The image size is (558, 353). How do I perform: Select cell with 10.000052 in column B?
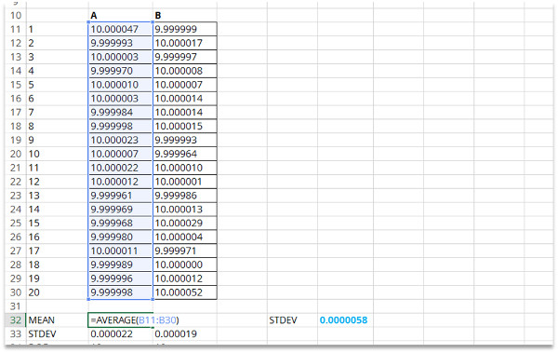coord(185,292)
